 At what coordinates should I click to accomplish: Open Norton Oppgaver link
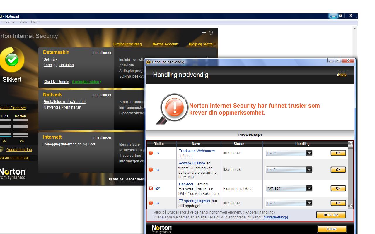(x=13, y=108)
